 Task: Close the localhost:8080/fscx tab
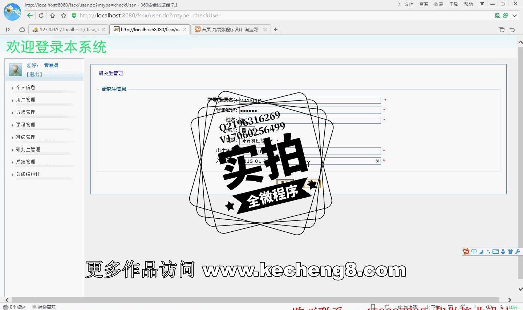pos(184,30)
